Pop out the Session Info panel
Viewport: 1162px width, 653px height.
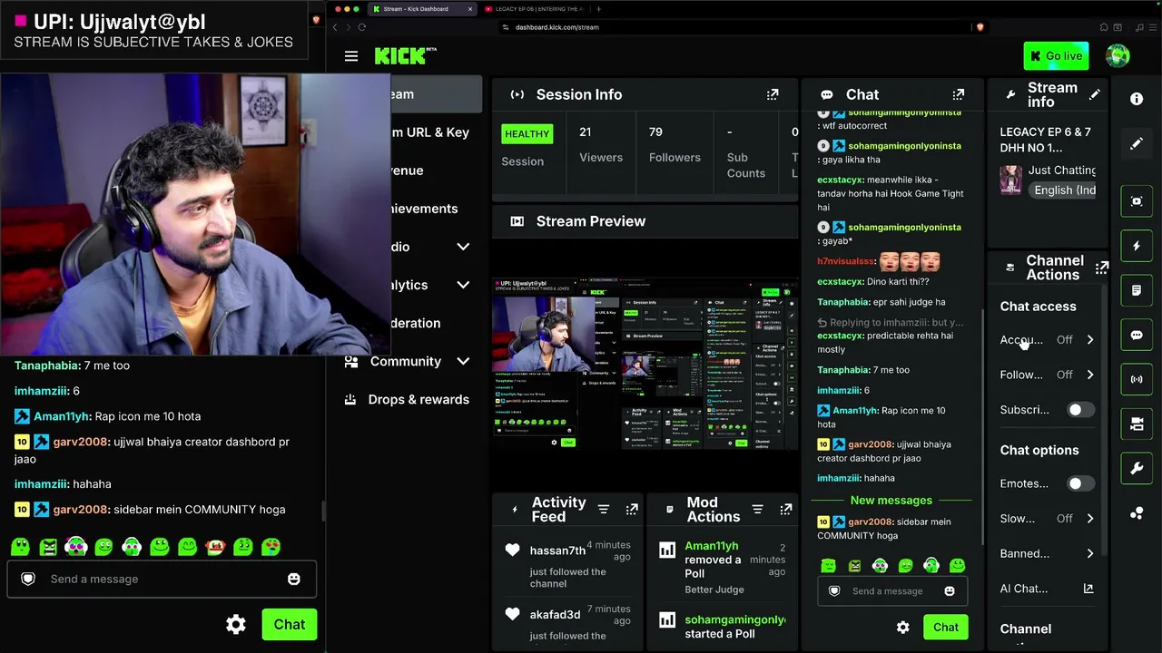point(773,94)
